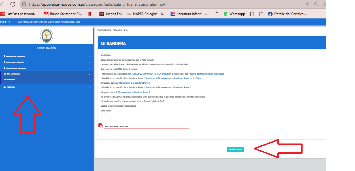This screenshot has width=355, height=171.
Task: Expand the Resumen section chevron
Action: point(90,87)
